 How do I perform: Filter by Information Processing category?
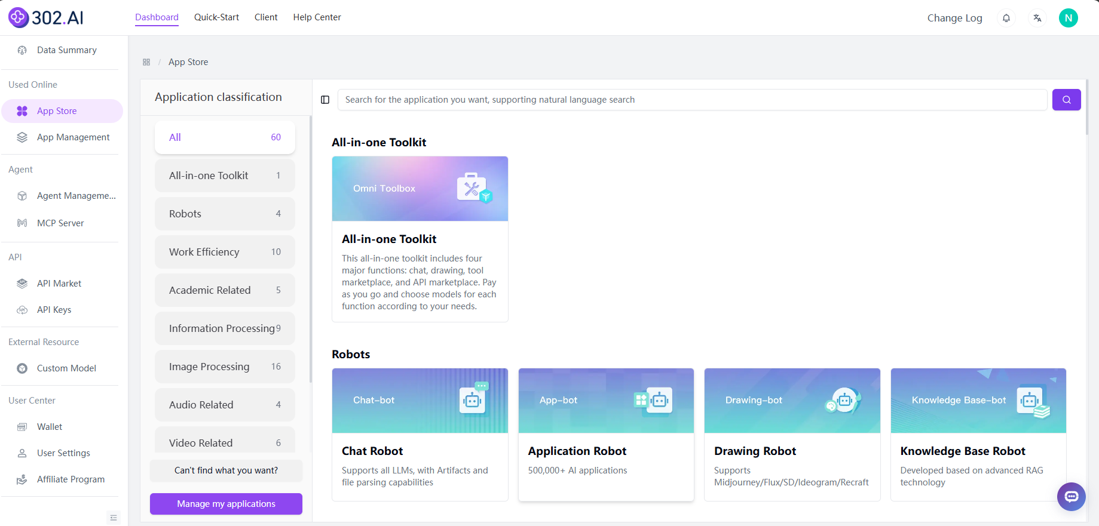point(225,328)
